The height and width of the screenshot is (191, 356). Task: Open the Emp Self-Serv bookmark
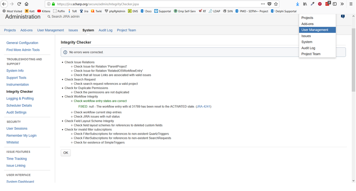pos(185,11)
